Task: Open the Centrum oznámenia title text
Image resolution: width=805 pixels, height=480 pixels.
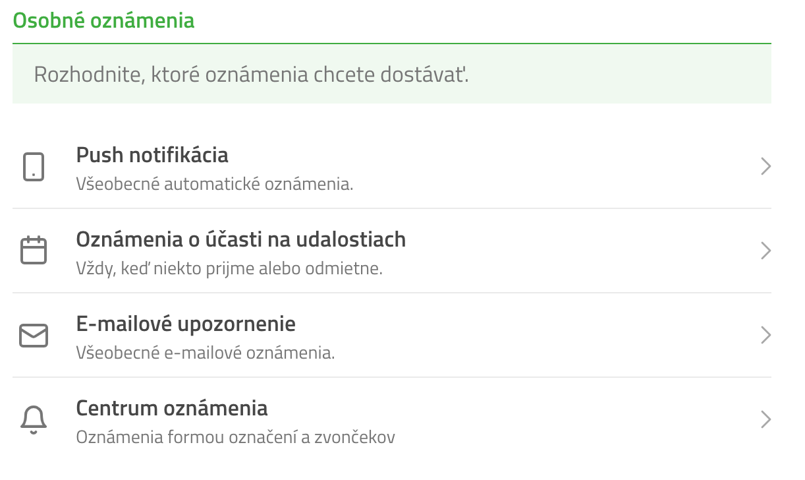Action: (172, 408)
